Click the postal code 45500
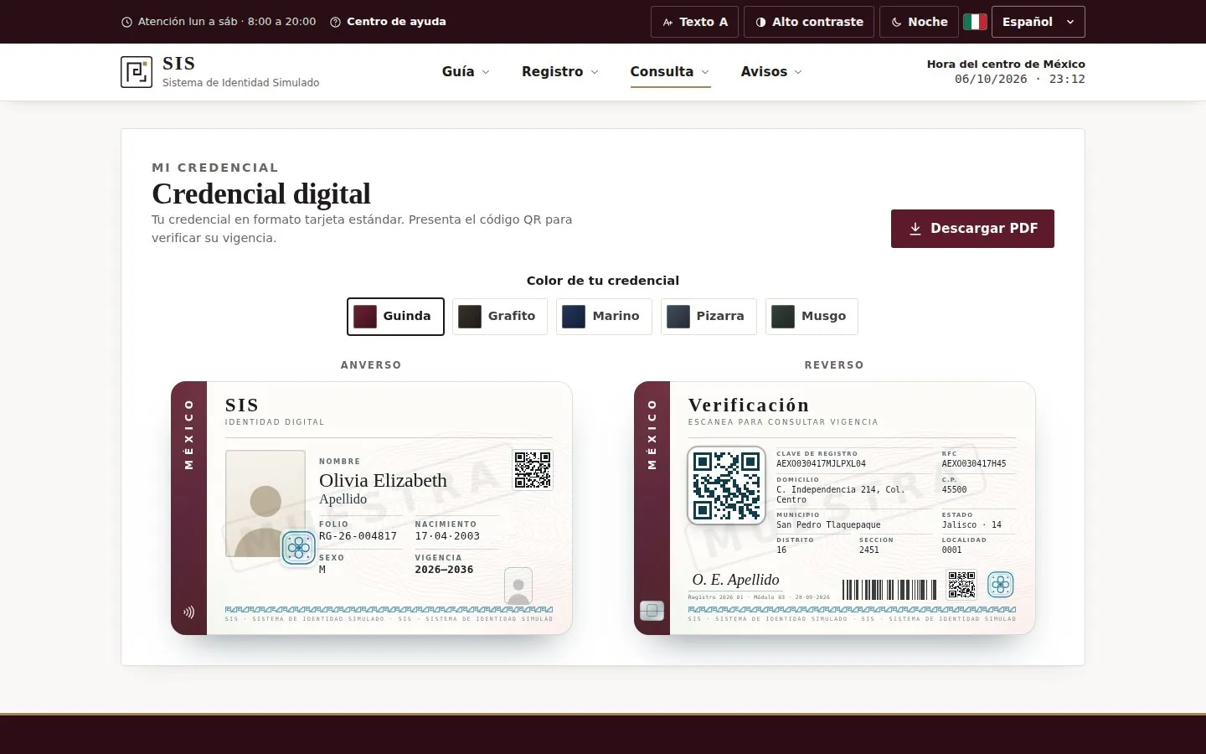1206x754 pixels. (954, 489)
